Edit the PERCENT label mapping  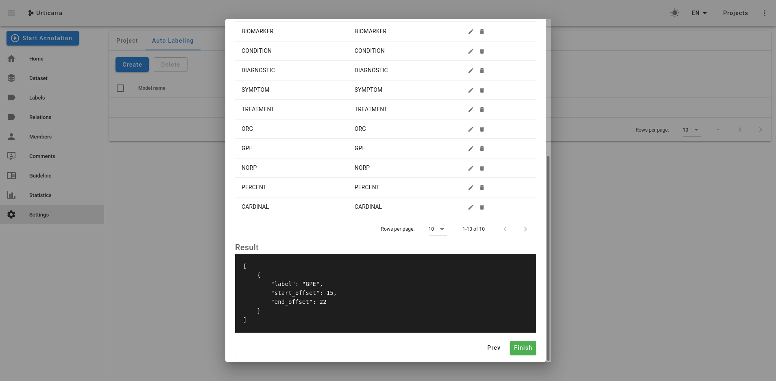click(471, 188)
